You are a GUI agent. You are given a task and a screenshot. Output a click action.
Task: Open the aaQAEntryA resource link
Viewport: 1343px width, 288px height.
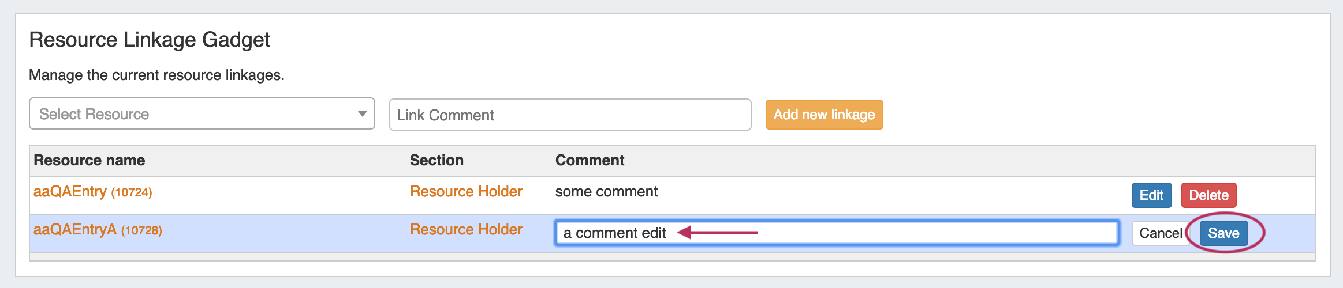pos(75,230)
